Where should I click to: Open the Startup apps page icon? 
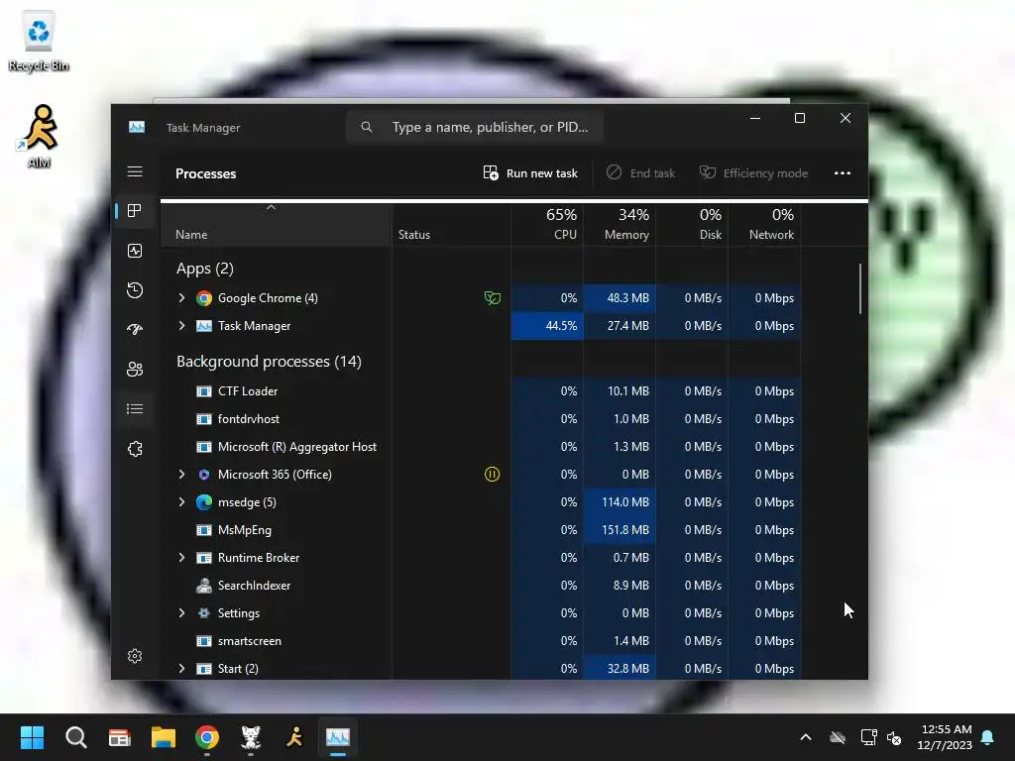point(135,329)
